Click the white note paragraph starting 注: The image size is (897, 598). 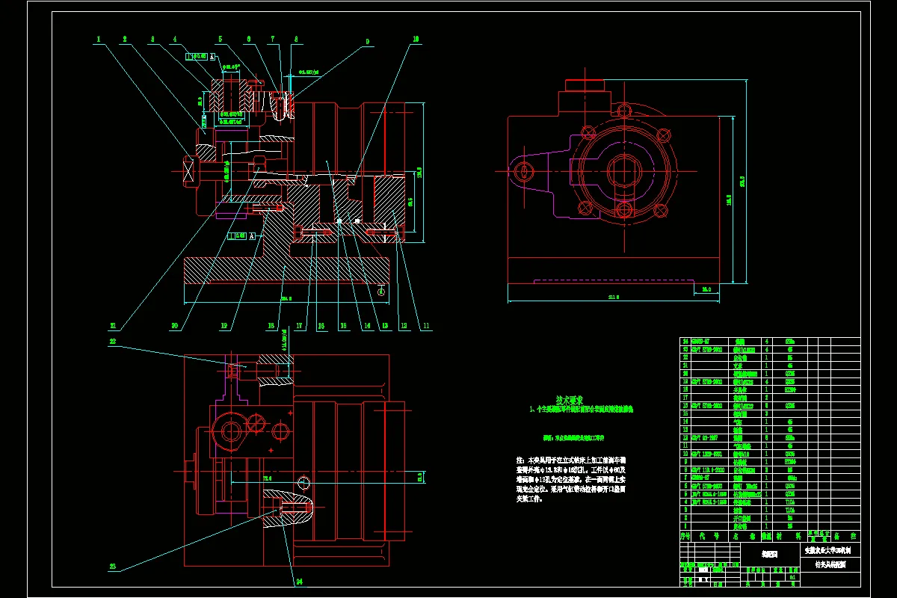pos(572,478)
